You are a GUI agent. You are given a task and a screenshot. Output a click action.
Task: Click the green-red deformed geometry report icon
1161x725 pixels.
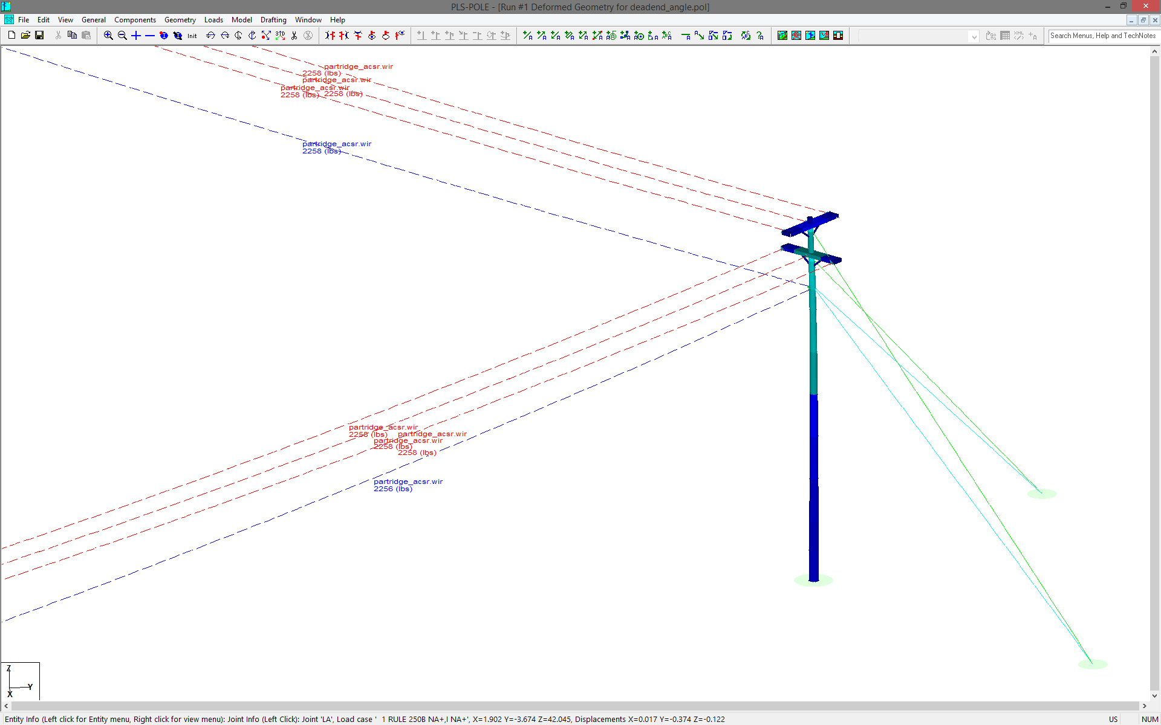(x=782, y=36)
